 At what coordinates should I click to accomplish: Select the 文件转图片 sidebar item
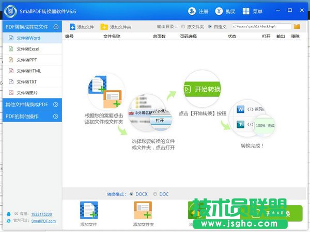click(x=32, y=93)
